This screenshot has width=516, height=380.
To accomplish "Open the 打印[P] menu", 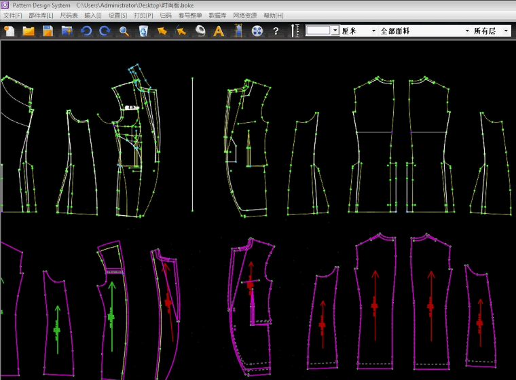I will click(x=143, y=15).
